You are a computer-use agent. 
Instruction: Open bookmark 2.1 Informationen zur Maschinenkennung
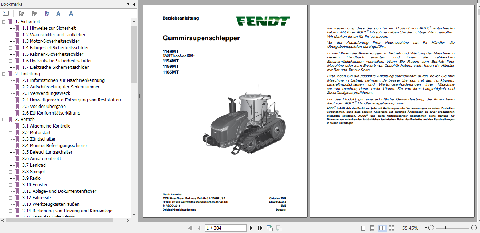pyautogui.click(x=63, y=80)
